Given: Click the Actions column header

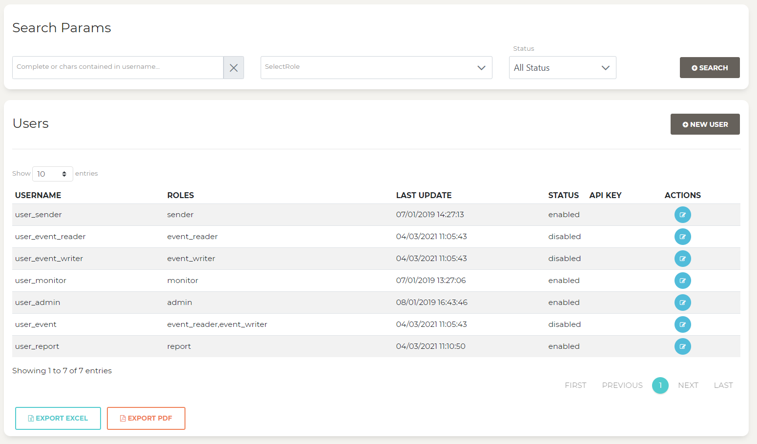Looking at the screenshot, I should tap(682, 195).
